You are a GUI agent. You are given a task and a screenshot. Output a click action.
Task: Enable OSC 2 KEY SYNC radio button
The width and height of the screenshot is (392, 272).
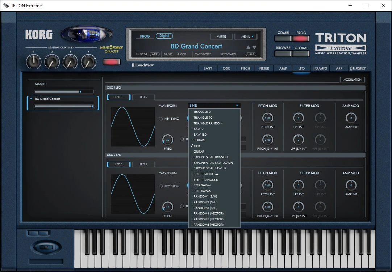tap(161, 186)
